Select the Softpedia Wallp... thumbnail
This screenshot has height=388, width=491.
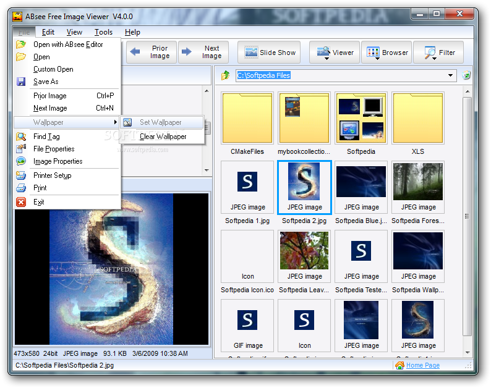point(418,256)
